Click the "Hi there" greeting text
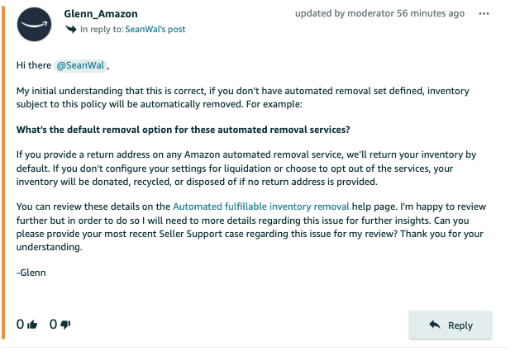 (33, 65)
